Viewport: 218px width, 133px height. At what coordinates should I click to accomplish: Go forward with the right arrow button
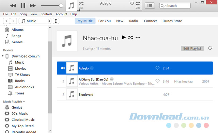click(x=13, y=21)
